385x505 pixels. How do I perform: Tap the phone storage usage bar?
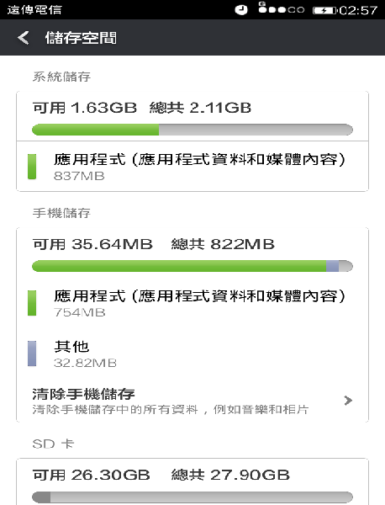(192, 266)
